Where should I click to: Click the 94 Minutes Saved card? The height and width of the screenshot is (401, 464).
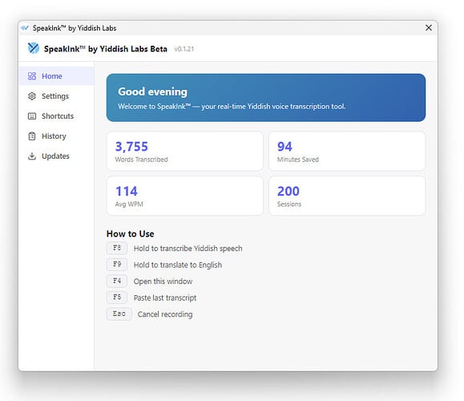pyautogui.click(x=347, y=151)
